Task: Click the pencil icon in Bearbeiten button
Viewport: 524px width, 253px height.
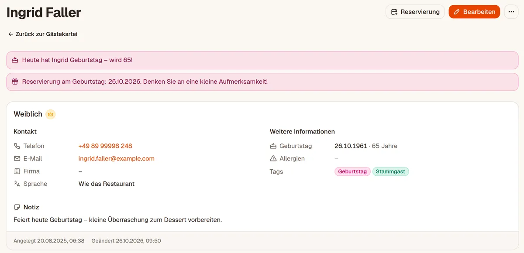Action: click(457, 12)
